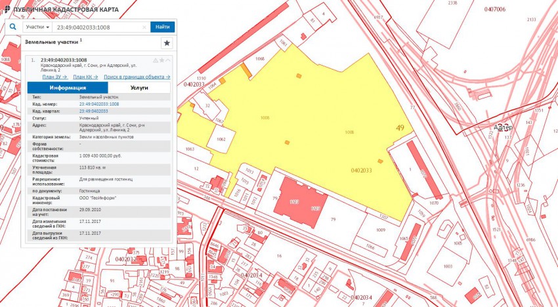Clear the search field with X
The image size is (558, 307).
pyautogui.click(x=145, y=27)
